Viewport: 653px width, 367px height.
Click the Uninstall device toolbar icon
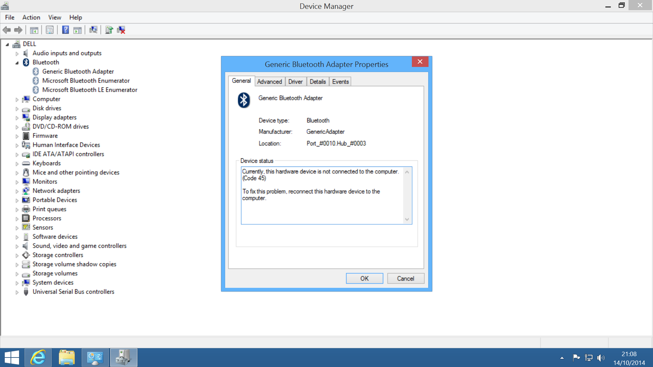click(x=121, y=30)
